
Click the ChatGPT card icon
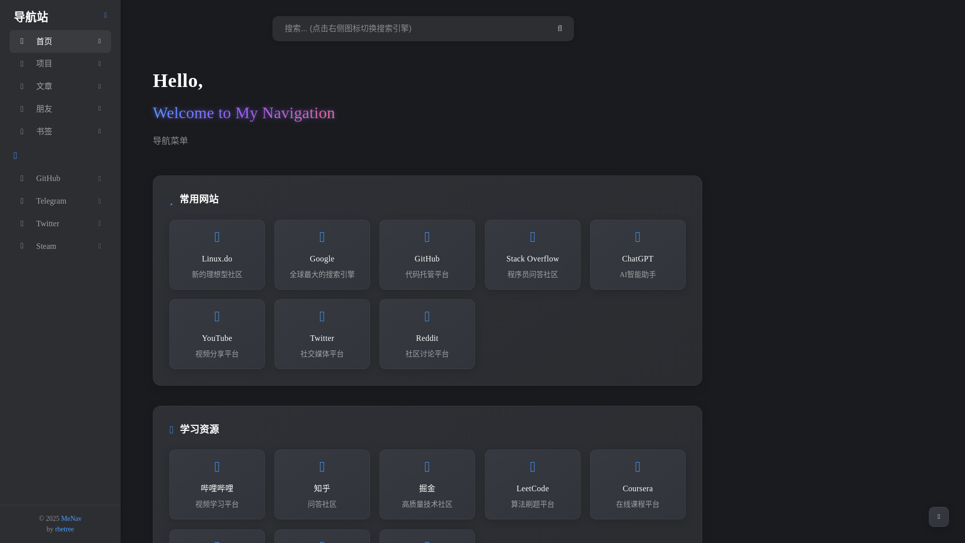(638, 237)
